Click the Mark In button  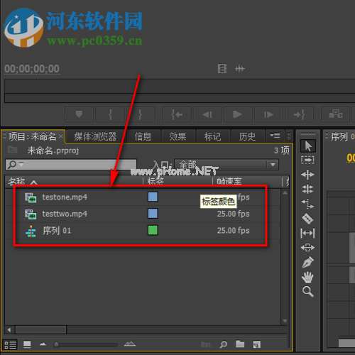(x=110, y=114)
